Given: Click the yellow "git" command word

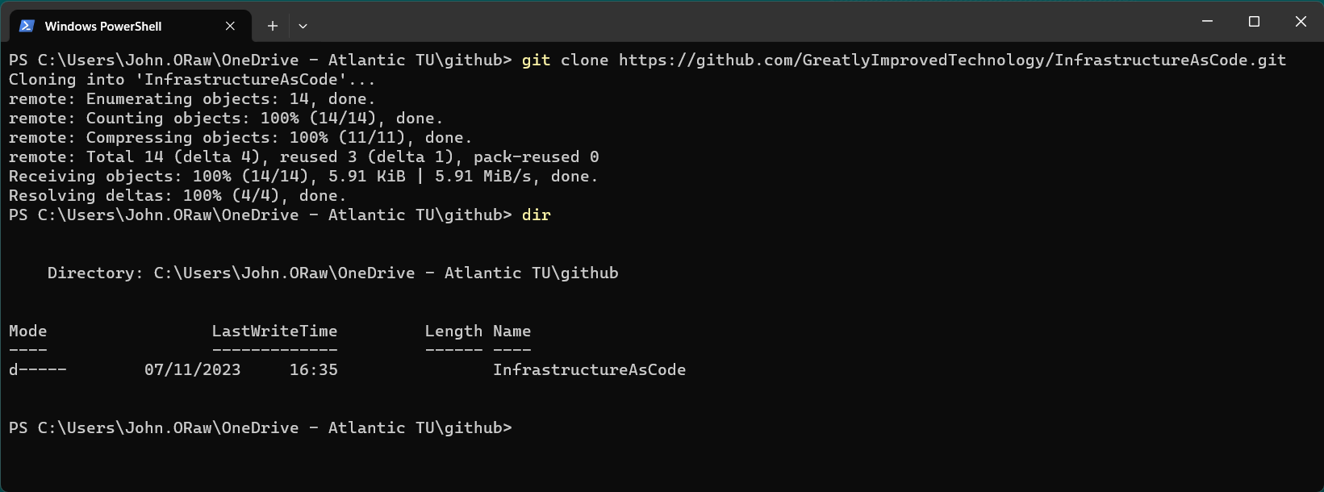Looking at the screenshot, I should (x=536, y=60).
